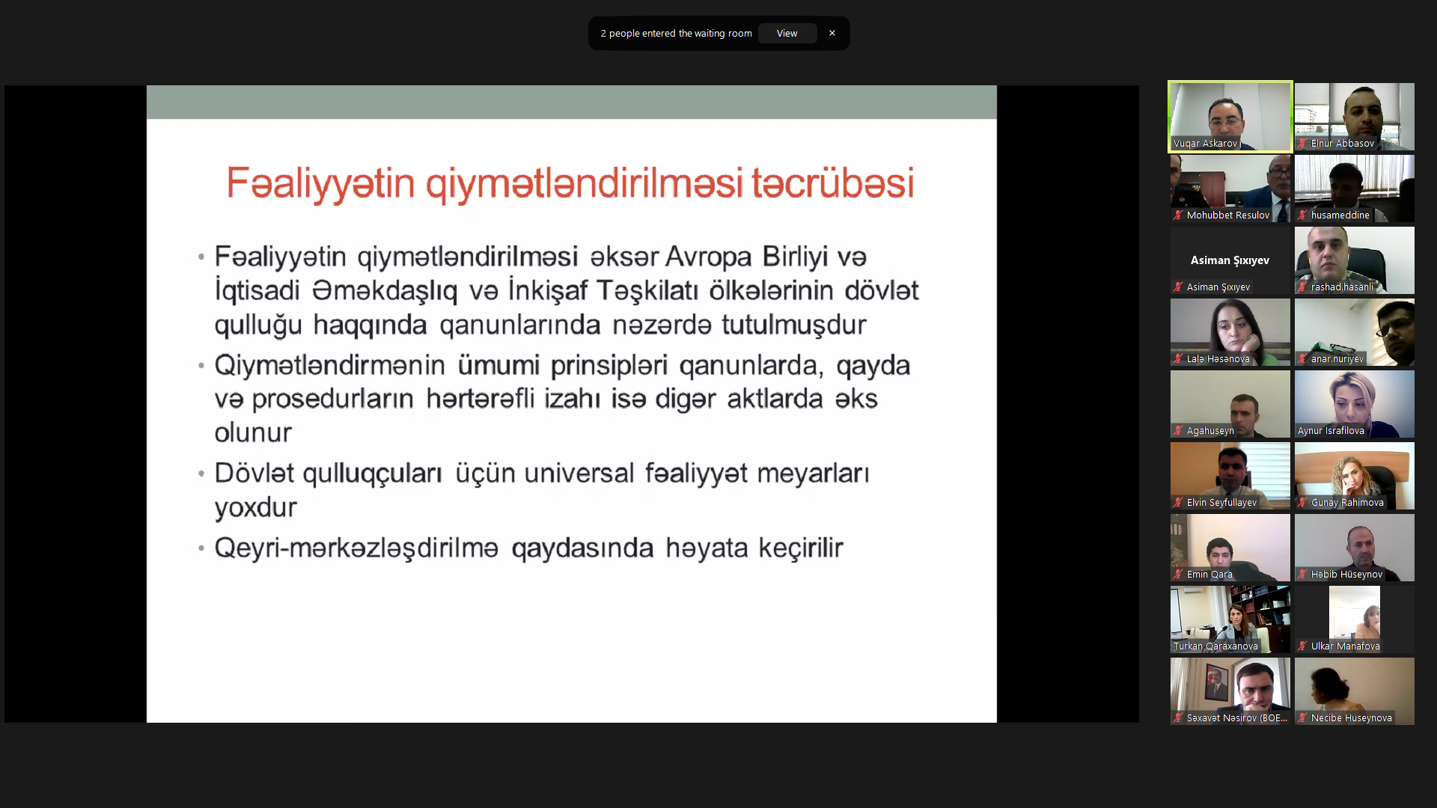The width and height of the screenshot is (1437, 808).
Task: Select Turkan Qaraxanova's video thumbnail
Action: (x=1230, y=619)
